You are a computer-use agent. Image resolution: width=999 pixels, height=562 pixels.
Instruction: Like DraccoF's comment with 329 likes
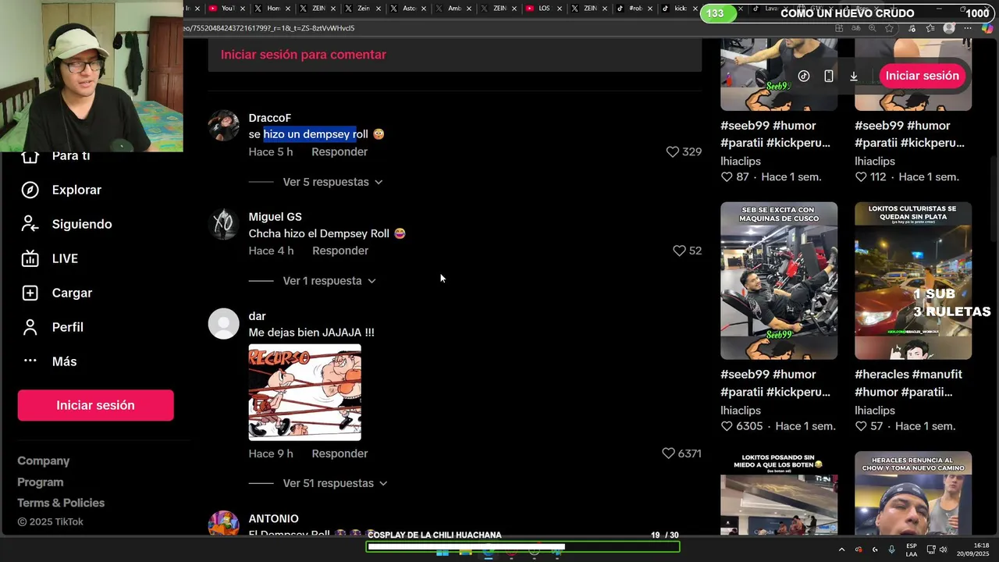(672, 152)
